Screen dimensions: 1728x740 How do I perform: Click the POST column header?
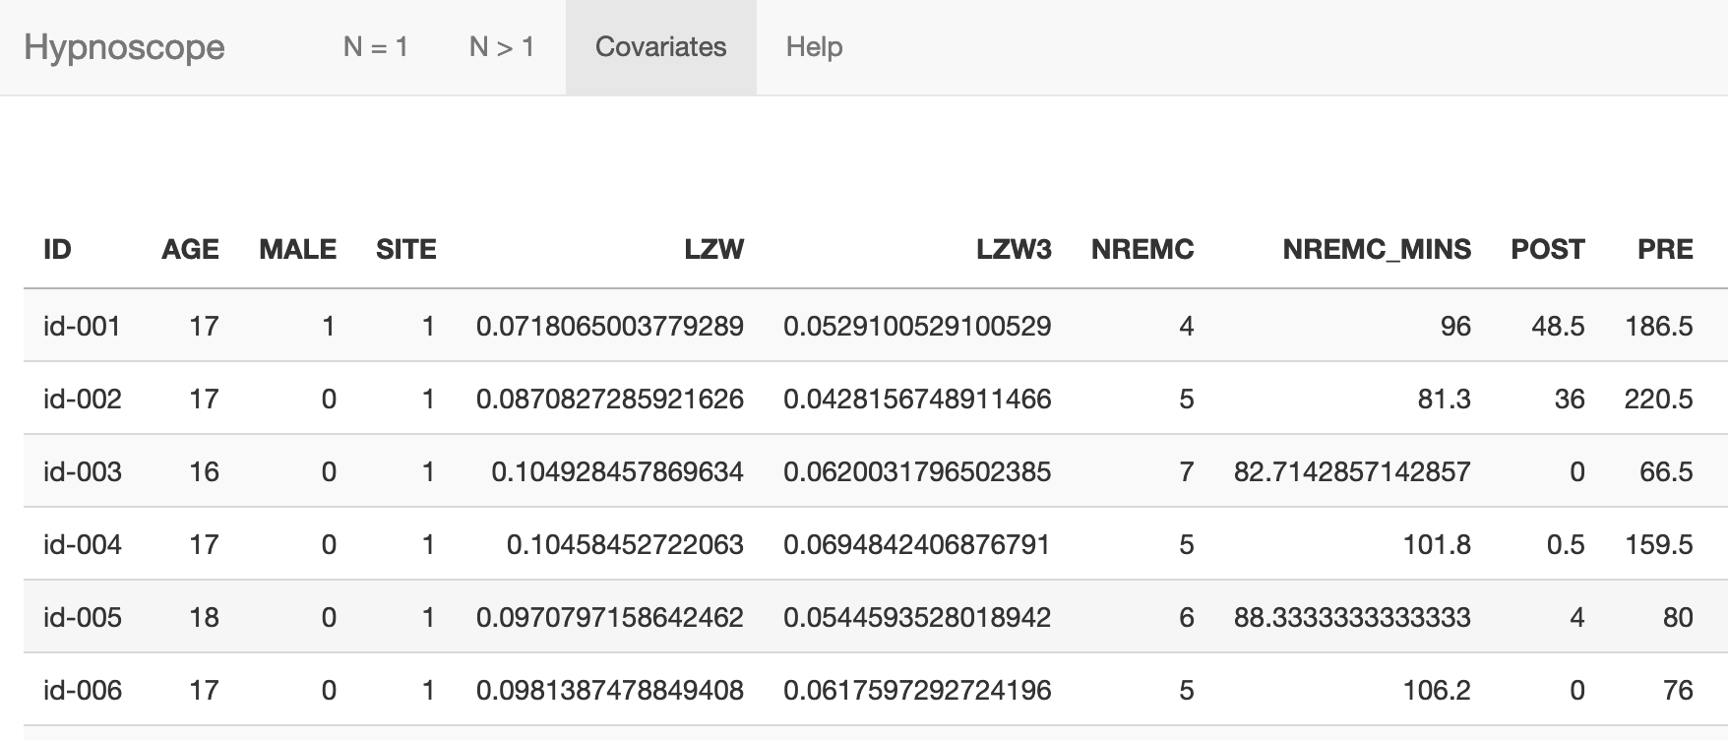(x=1547, y=250)
